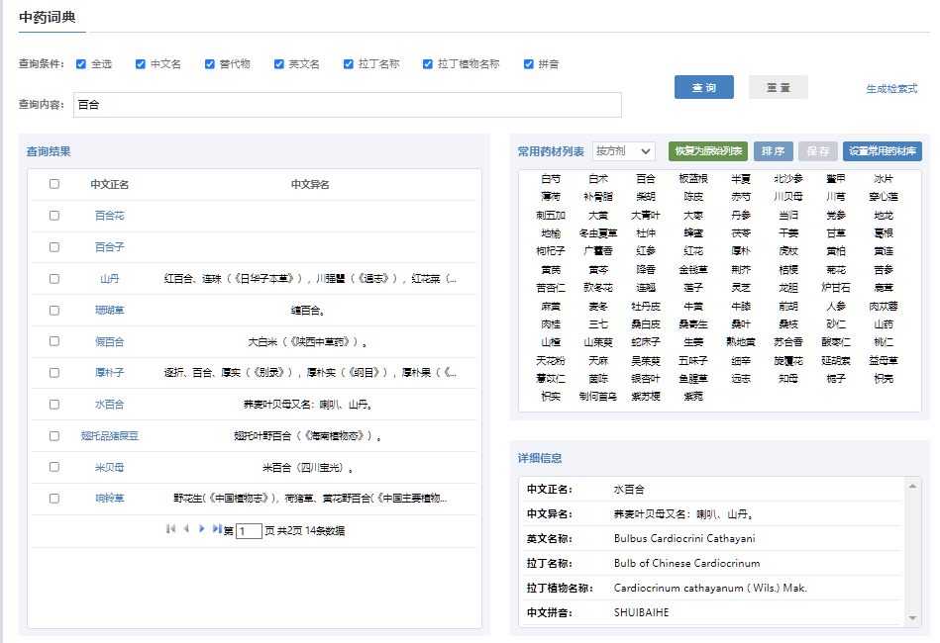Select 五味子 in common herbs list

click(x=693, y=361)
